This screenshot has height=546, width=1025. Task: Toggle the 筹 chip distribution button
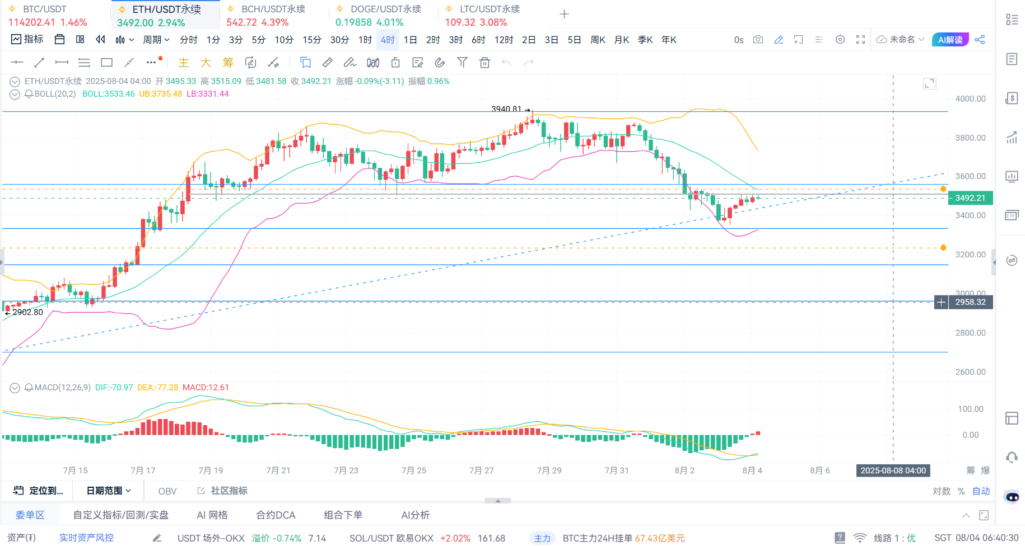971,470
